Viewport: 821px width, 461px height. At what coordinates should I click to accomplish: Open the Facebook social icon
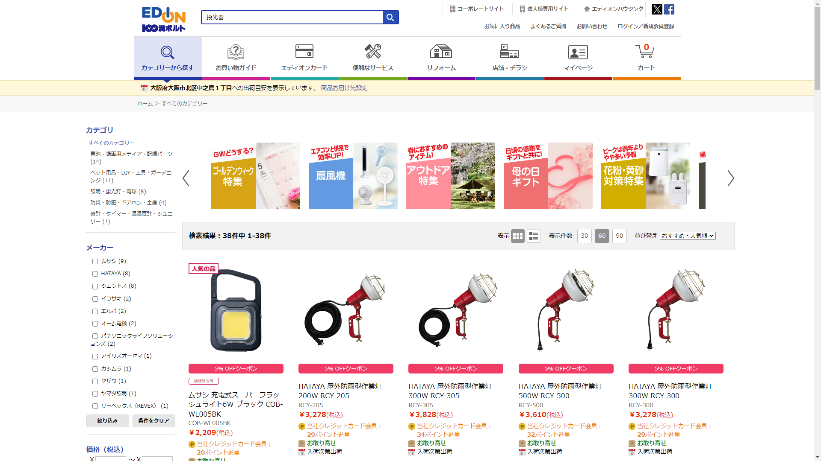(x=669, y=9)
